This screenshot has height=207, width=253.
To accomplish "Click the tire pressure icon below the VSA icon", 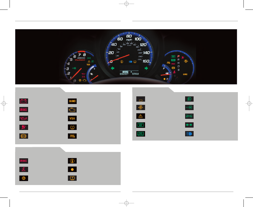I will point(72,127).
